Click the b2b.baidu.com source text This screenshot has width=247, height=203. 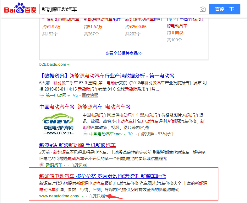coord(52,64)
